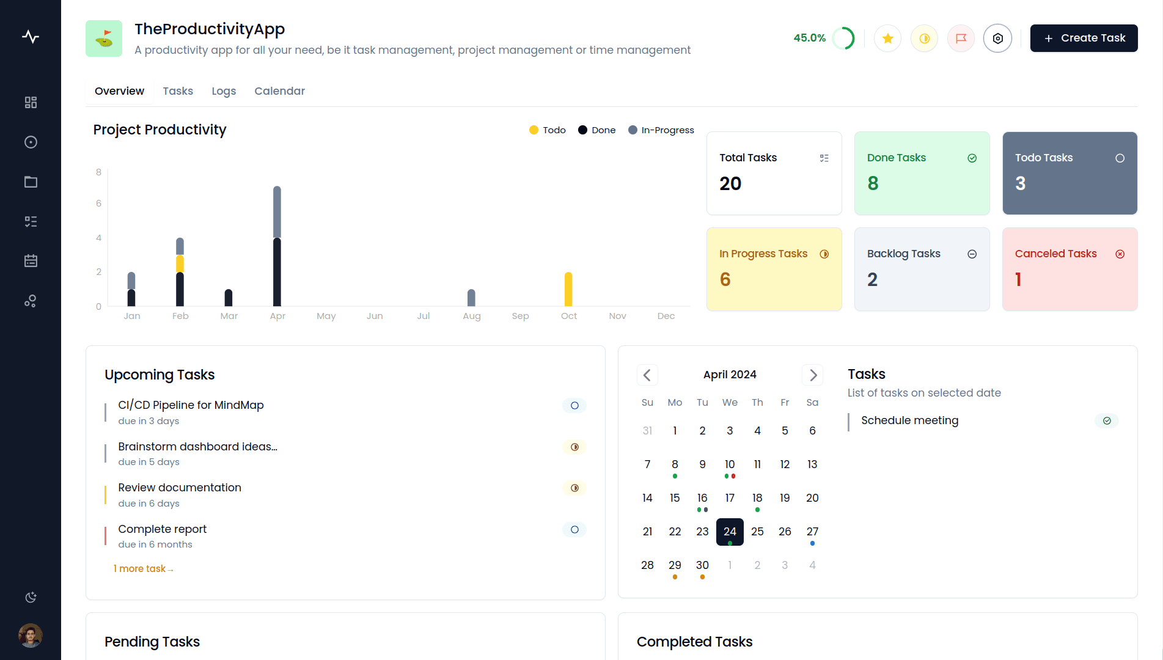Click the red flag icon in header
The height and width of the screenshot is (660, 1163).
coord(961,38)
